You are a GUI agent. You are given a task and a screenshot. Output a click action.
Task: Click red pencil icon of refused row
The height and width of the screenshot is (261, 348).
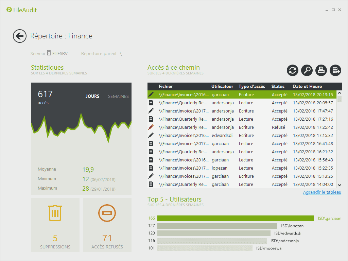click(151, 127)
